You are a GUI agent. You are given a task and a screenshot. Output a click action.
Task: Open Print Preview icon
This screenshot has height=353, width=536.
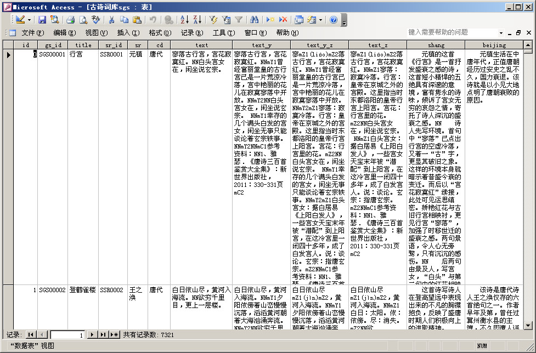(83, 20)
